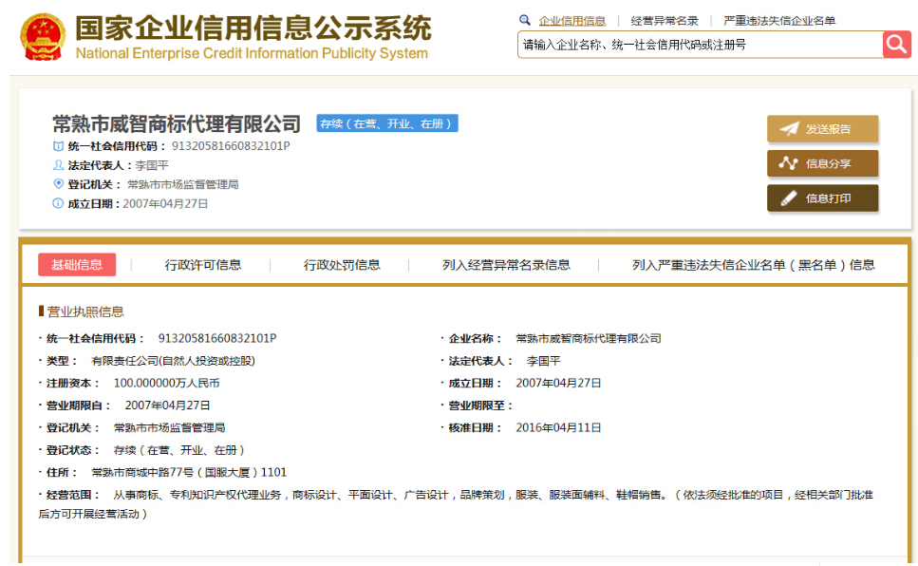
Task: Click header registration authority 常熟市市场监督管理局
Action: click(182, 184)
